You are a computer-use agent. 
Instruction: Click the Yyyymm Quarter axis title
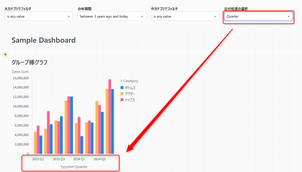74,167
